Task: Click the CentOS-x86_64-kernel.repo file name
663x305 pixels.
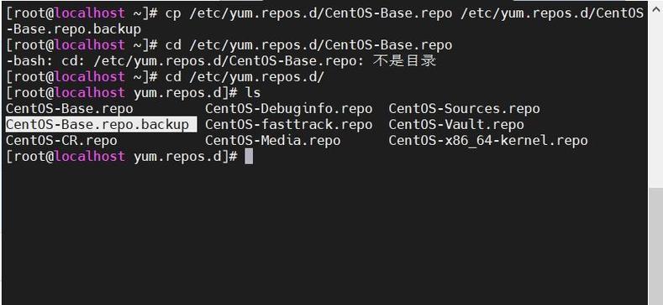Action: 488,141
